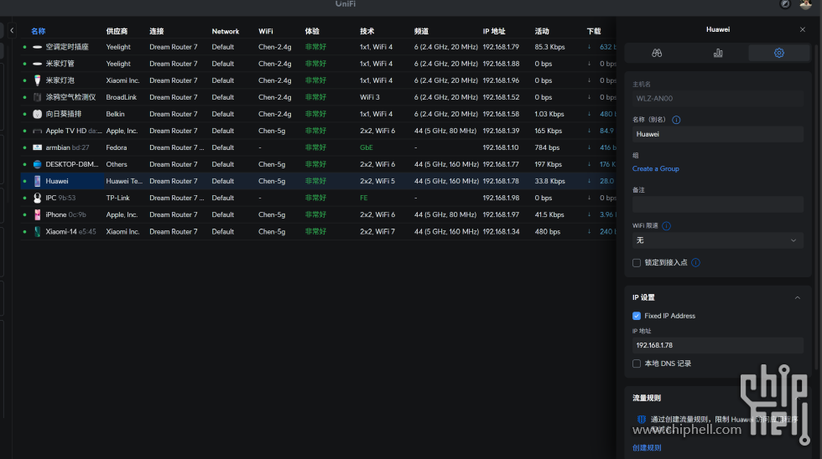
Task: Select the Apple TV HD client name
Action: point(66,131)
